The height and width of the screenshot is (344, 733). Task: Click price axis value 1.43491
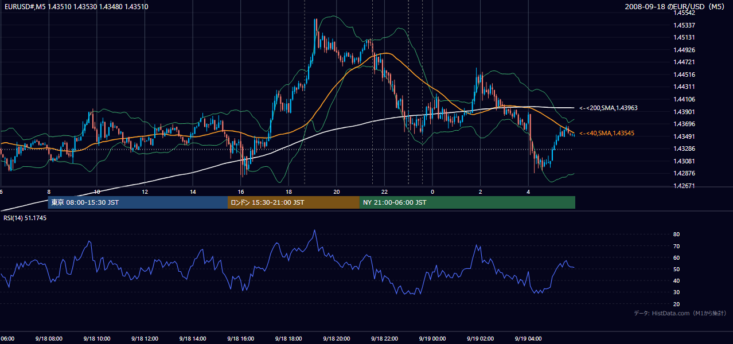[x=685, y=136]
